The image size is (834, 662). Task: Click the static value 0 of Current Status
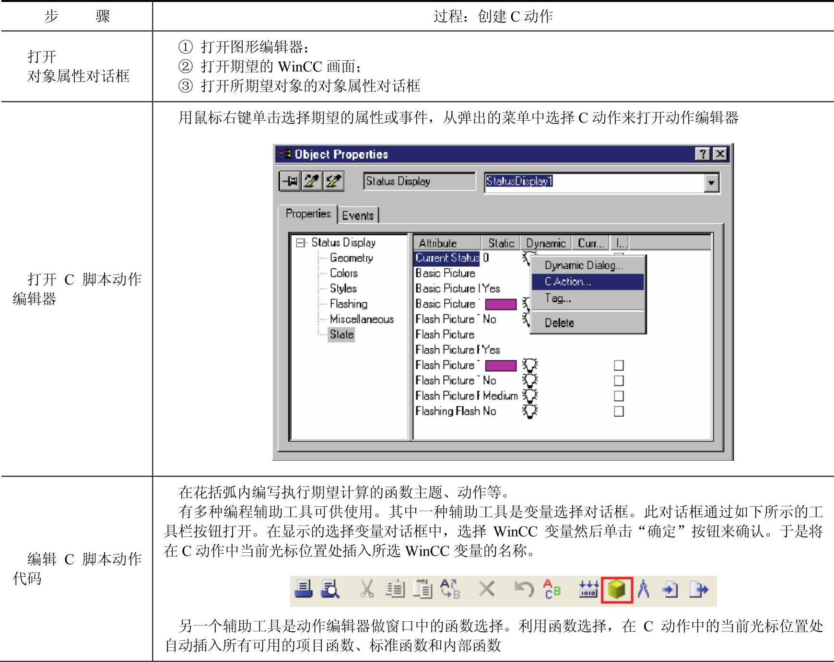pos(486,258)
